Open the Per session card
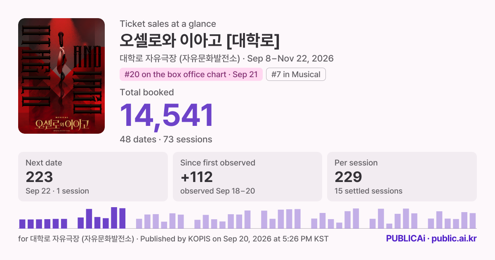Image resolution: width=495 pixels, height=260 pixels. click(402, 177)
